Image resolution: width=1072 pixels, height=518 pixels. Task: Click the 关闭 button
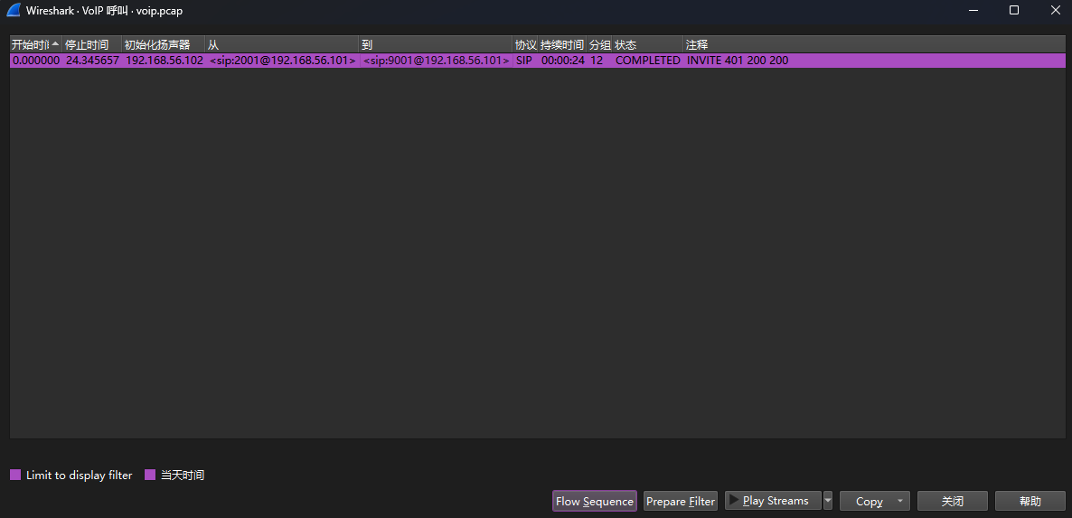click(953, 501)
